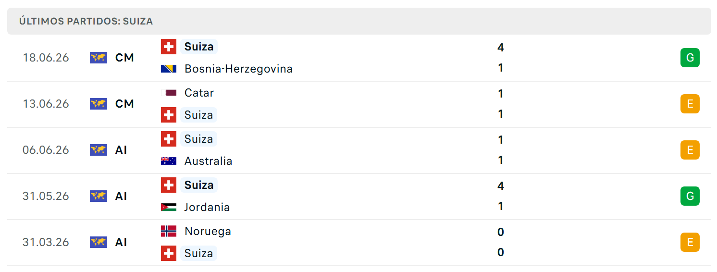Click the Suiza flag in 18.06.26 match

169,47
